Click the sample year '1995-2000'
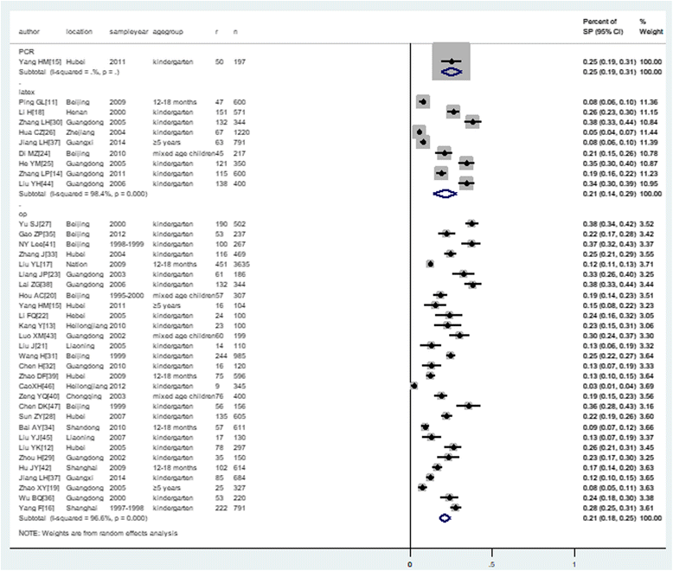Image resolution: width=673 pixels, height=571 pixels. (126, 295)
